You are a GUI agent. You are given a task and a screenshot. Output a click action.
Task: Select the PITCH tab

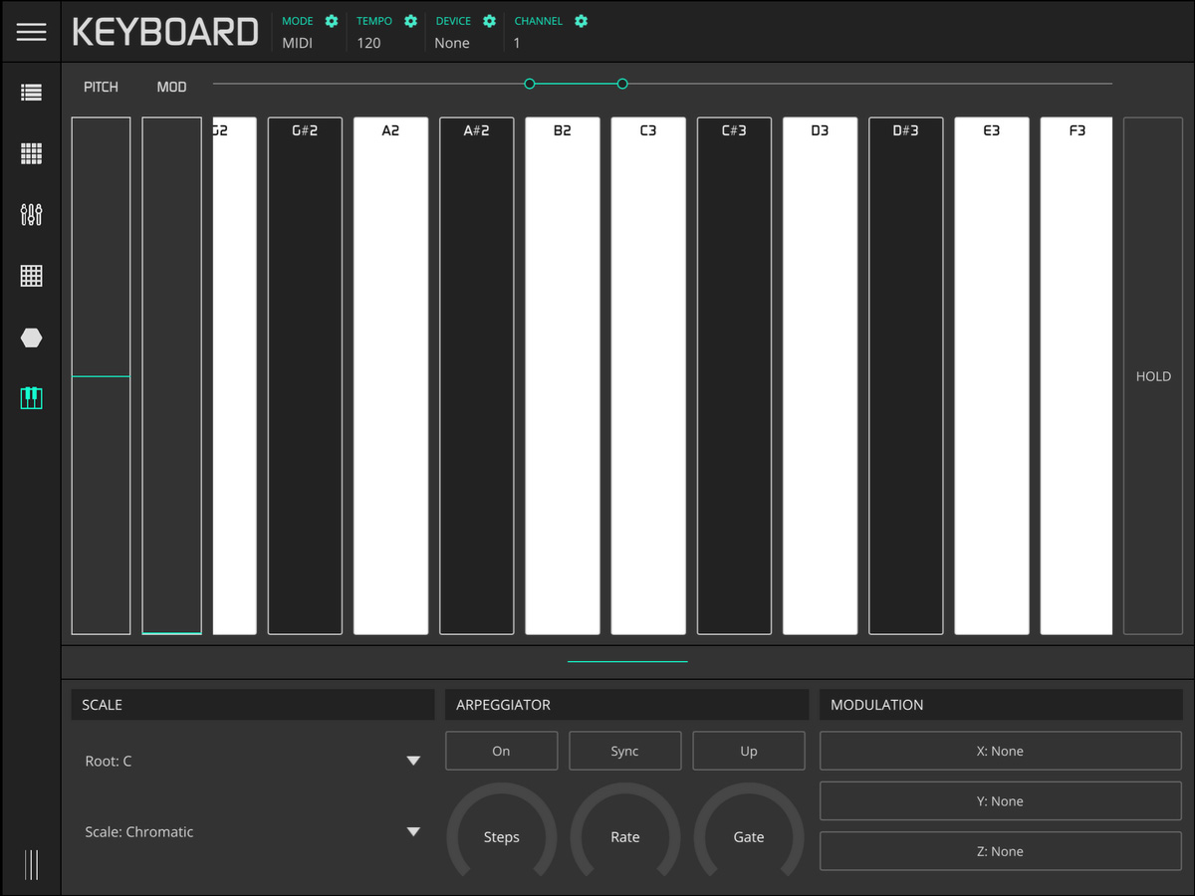pyautogui.click(x=101, y=87)
